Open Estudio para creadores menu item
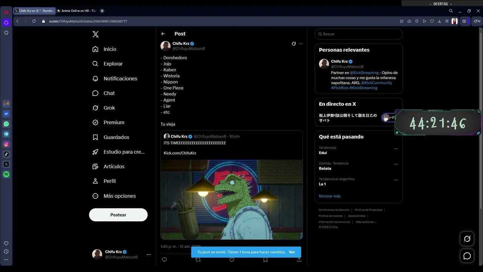Image resolution: width=483 pixels, height=272 pixels. coord(118,152)
